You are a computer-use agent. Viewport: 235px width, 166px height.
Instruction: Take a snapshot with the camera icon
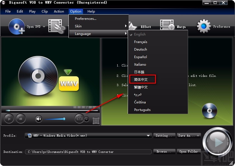(79, 118)
